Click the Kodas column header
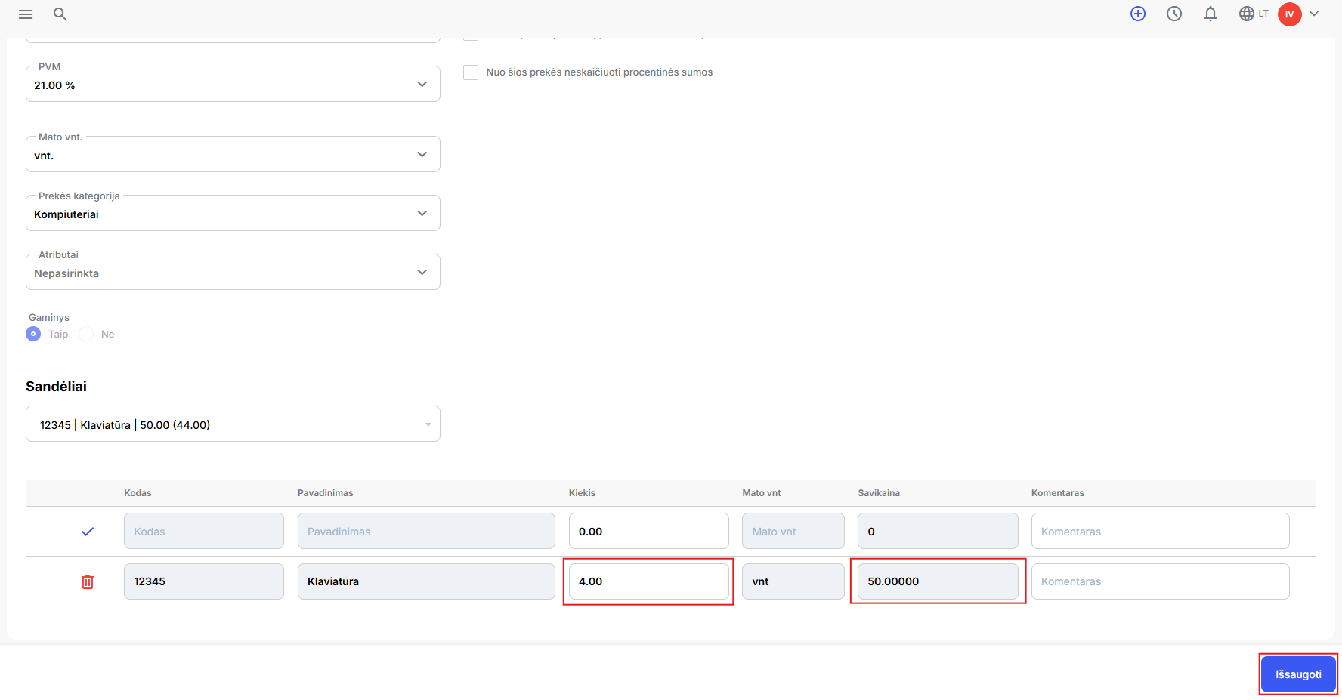 [x=138, y=493]
